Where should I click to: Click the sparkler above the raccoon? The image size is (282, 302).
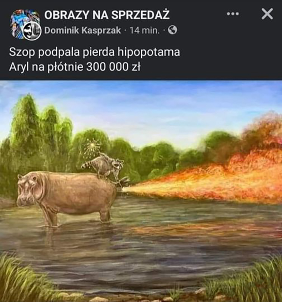[93, 146]
